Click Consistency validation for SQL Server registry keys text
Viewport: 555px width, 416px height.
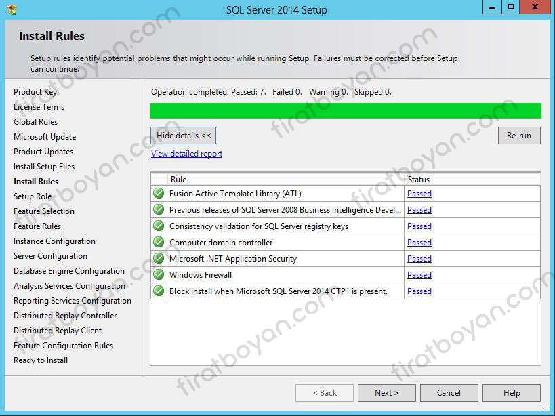click(x=259, y=226)
